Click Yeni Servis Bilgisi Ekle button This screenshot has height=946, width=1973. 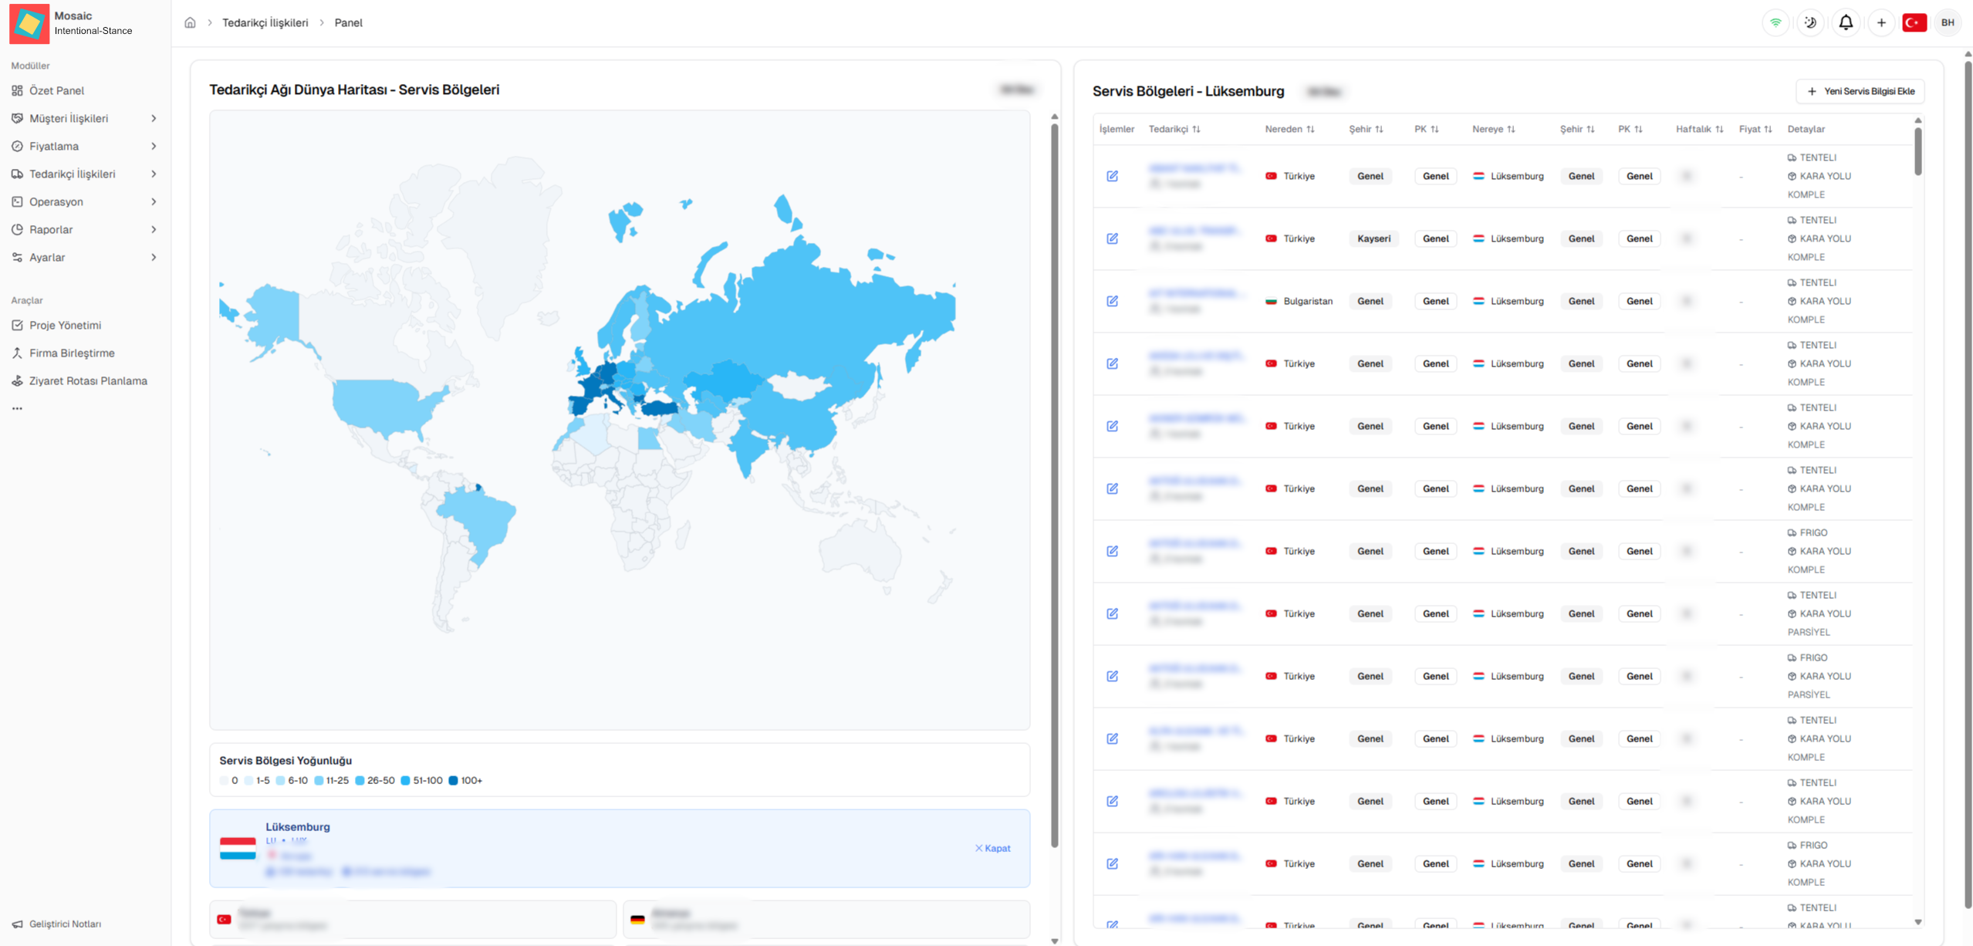coord(1860,91)
